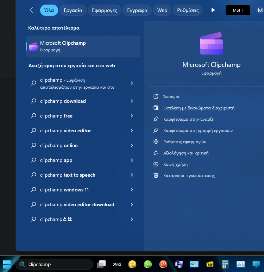Open Microsoft Clipchamp best result
264x272 pixels.
(83, 46)
